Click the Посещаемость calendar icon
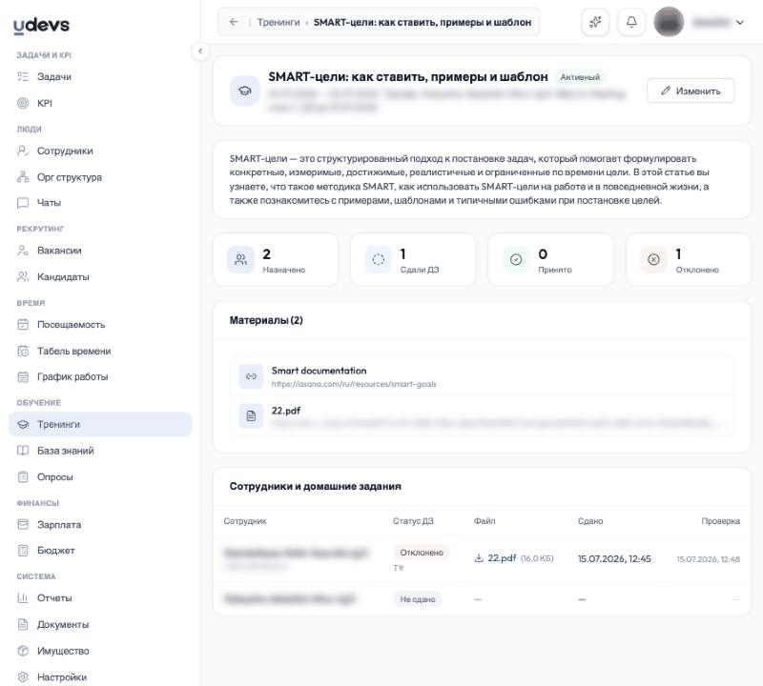The width and height of the screenshot is (763, 686). 23,324
